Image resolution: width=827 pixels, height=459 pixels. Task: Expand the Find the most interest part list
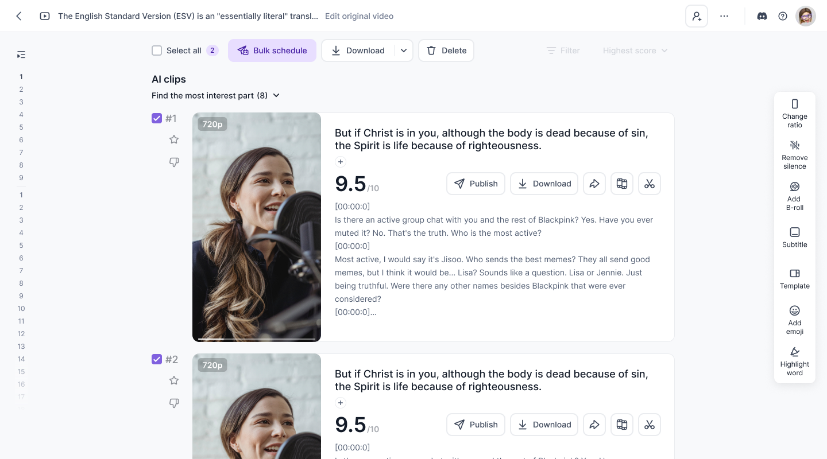216,95
